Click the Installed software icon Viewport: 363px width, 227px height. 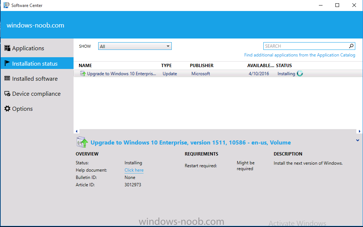7,78
